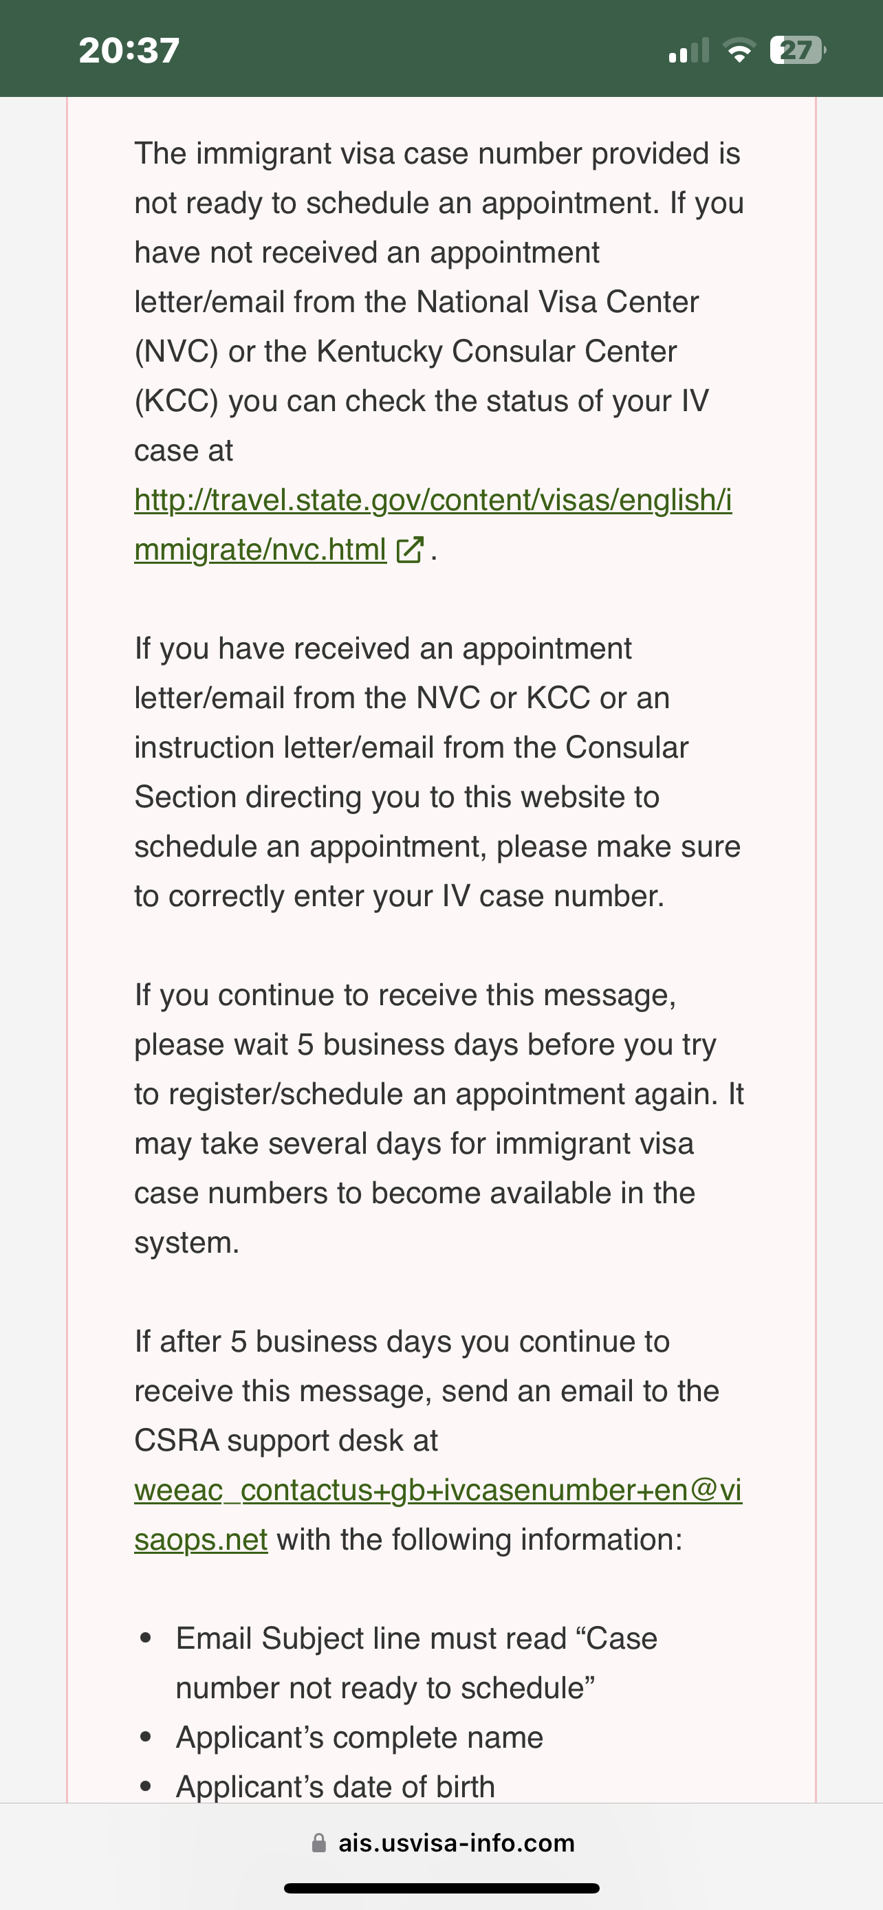Image resolution: width=883 pixels, height=1910 pixels.
Task: Tap the external link icon after nvc.html
Action: click(410, 550)
